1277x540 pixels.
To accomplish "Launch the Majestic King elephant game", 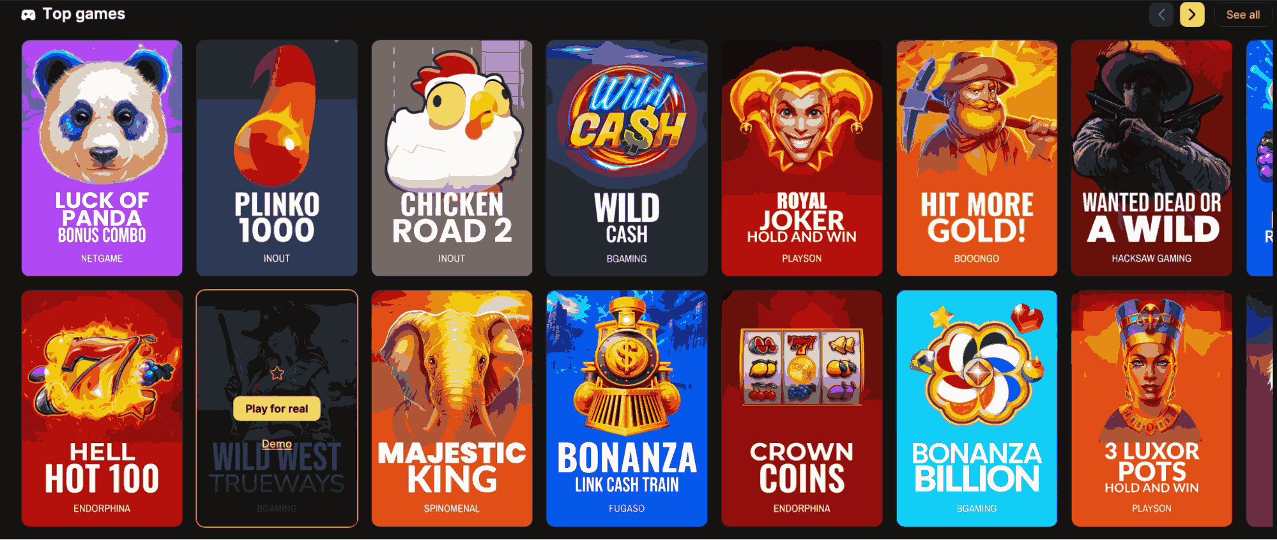I will pyautogui.click(x=452, y=409).
